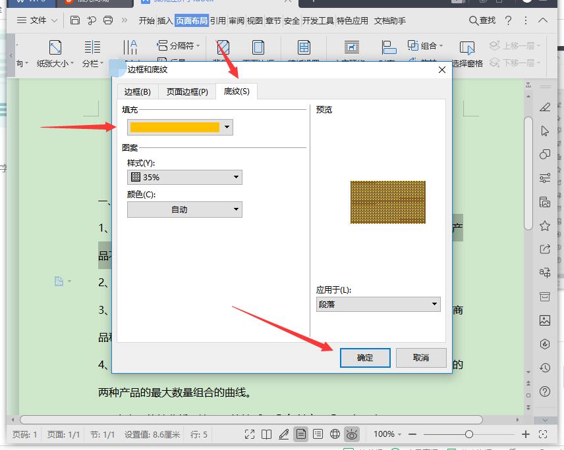
Task: Click the zoom in plus button
Action: pos(526,434)
